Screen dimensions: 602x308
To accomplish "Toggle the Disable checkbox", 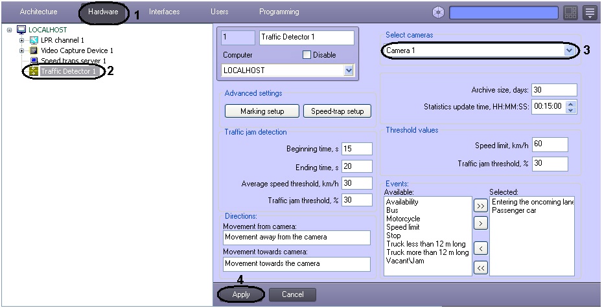I will pyautogui.click(x=307, y=55).
